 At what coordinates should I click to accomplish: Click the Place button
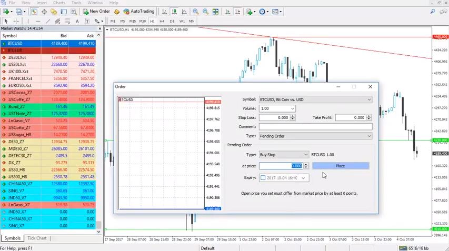pos(340,166)
